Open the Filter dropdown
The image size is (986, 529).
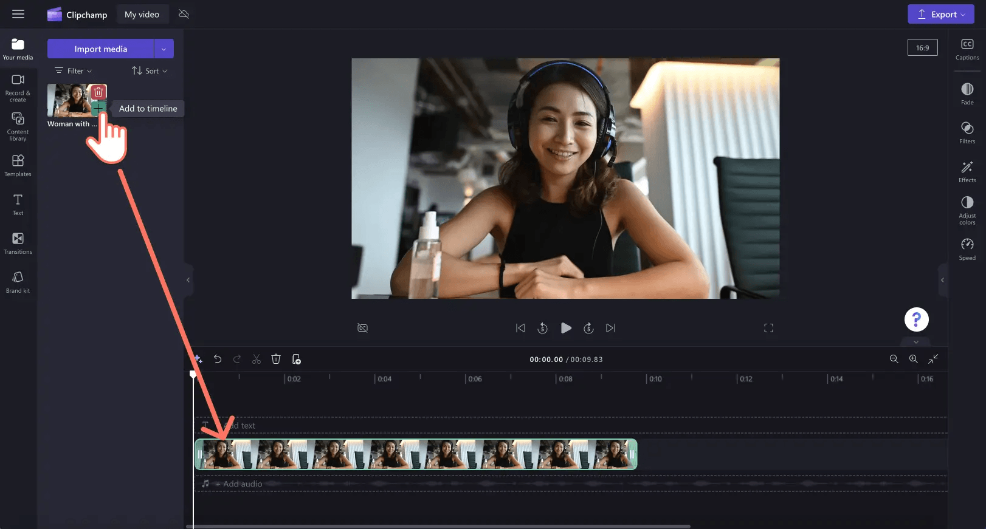click(74, 71)
